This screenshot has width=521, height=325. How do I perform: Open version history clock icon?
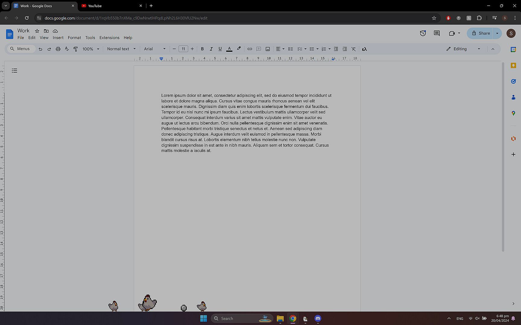(x=423, y=33)
